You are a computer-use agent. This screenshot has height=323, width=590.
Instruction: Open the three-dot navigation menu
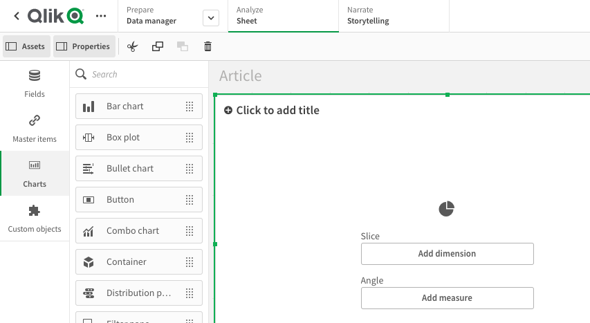(x=101, y=15)
